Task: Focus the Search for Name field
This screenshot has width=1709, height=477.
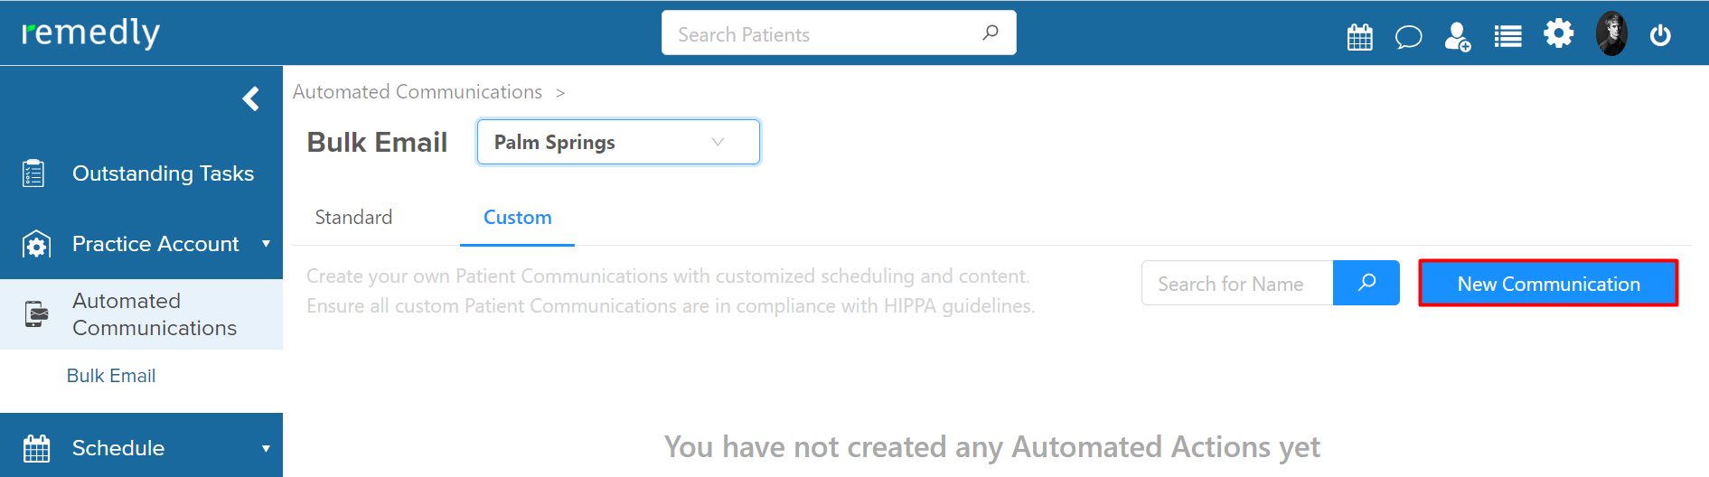Action: (1237, 283)
